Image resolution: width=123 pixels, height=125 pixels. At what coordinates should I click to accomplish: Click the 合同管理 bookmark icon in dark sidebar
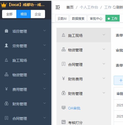(6, 118)
